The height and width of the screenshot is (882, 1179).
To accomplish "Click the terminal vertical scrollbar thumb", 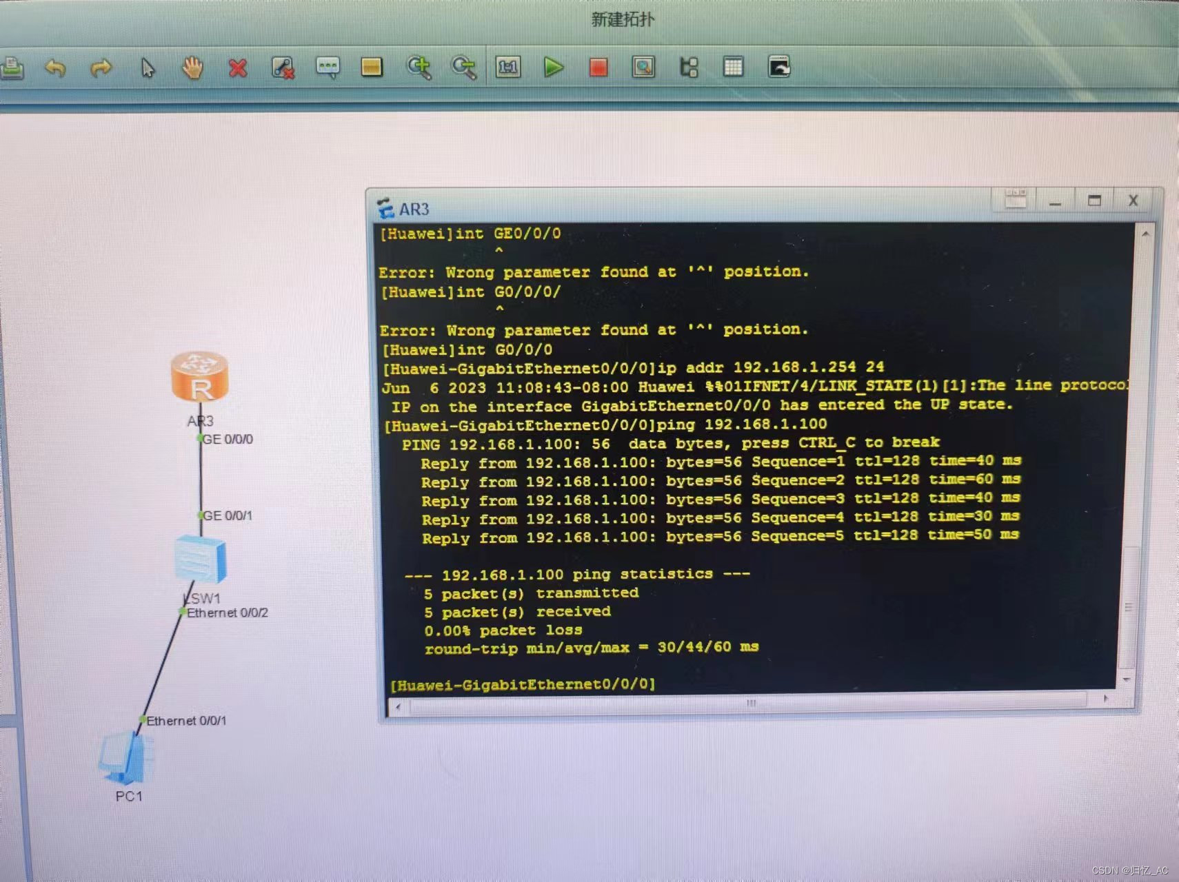I will click(x=1129, y=606).
